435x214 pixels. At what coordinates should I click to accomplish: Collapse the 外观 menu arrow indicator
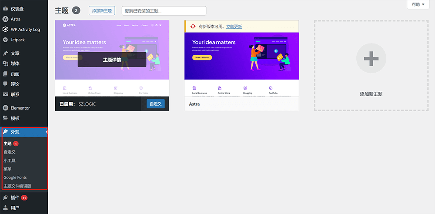tap(47, 132)
